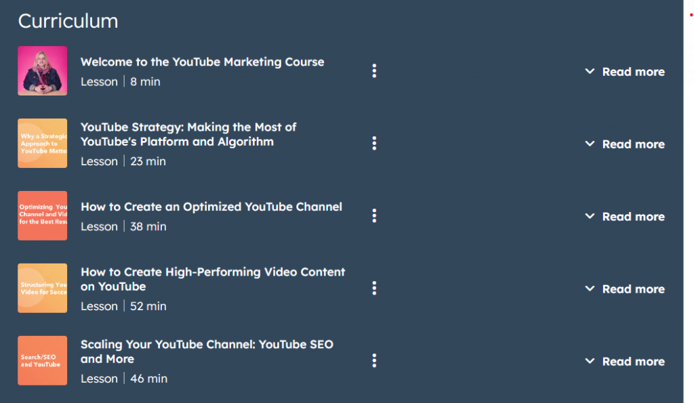Click the three-dot menu next to YouTube Strategy lesson
This screenshot has height=403, width=694.
374,143
